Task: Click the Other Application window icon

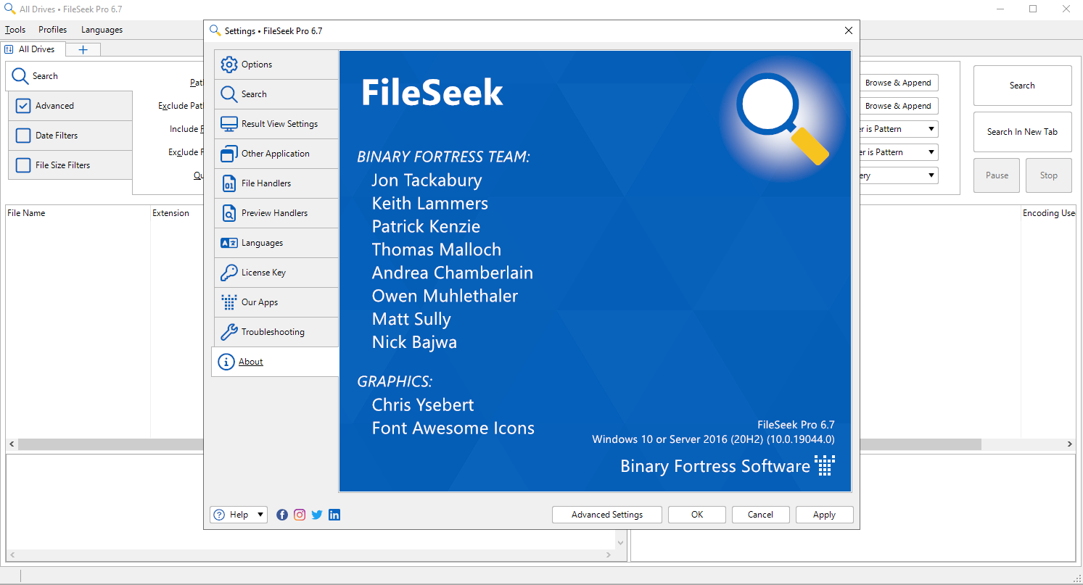Action: [229, 154]
